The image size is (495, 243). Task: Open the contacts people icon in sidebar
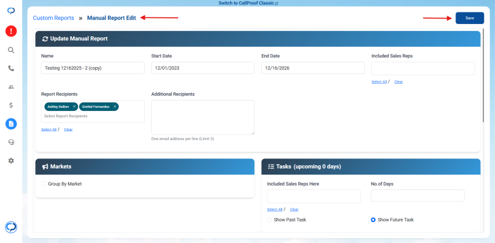(x=11, y=87)
